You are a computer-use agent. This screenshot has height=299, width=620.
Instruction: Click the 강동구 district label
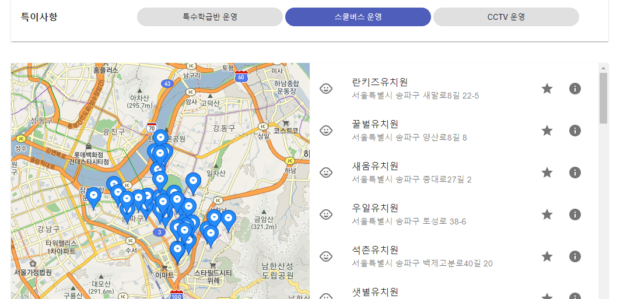point(224,128)
